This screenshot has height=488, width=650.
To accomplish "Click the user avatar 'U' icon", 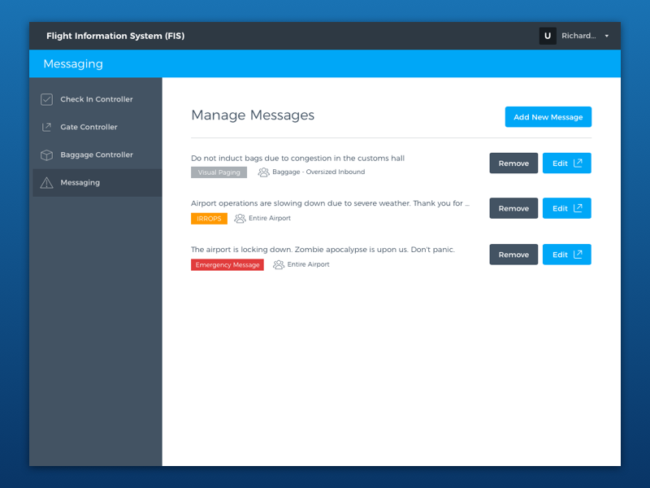I will tap(547, 36).
